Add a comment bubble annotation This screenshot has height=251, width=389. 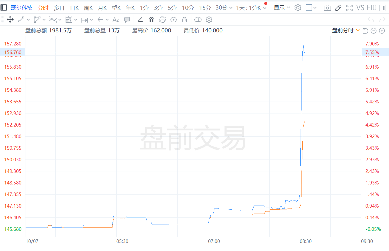coord(127,20)
